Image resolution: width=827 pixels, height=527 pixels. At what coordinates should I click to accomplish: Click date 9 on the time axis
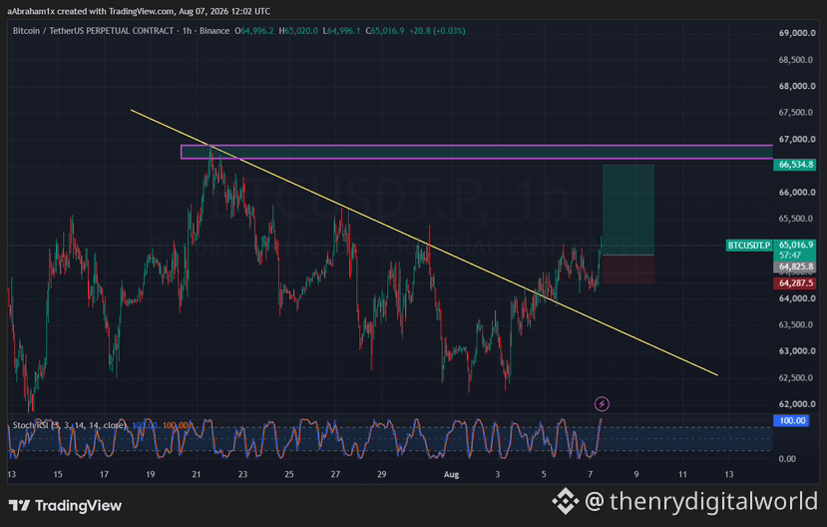pos(636,475)
